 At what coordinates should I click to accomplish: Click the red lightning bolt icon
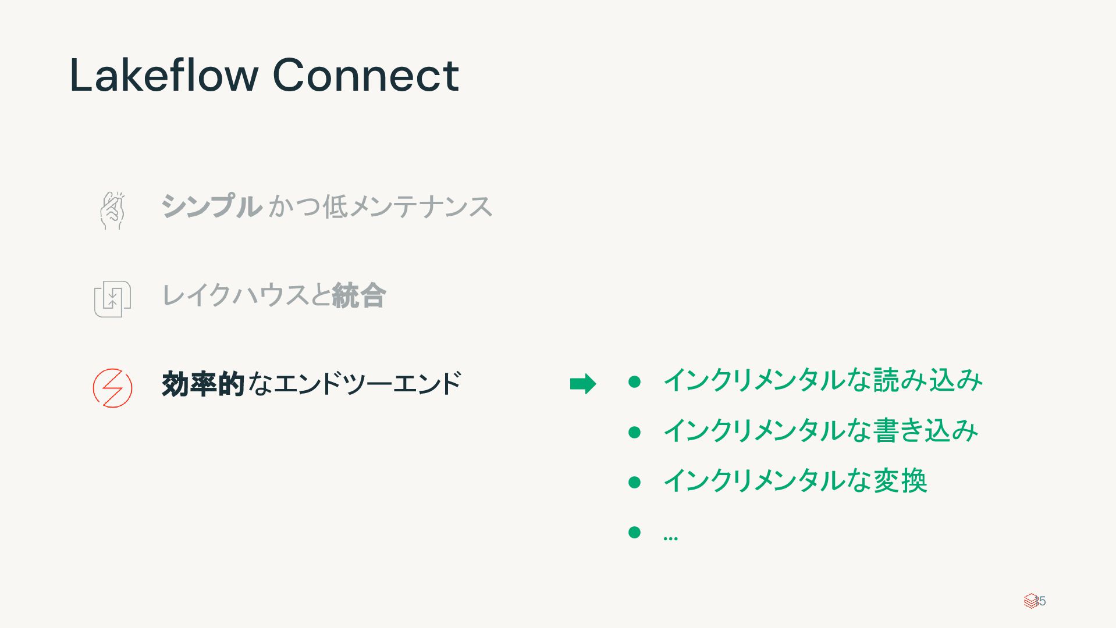click(112, 388)
